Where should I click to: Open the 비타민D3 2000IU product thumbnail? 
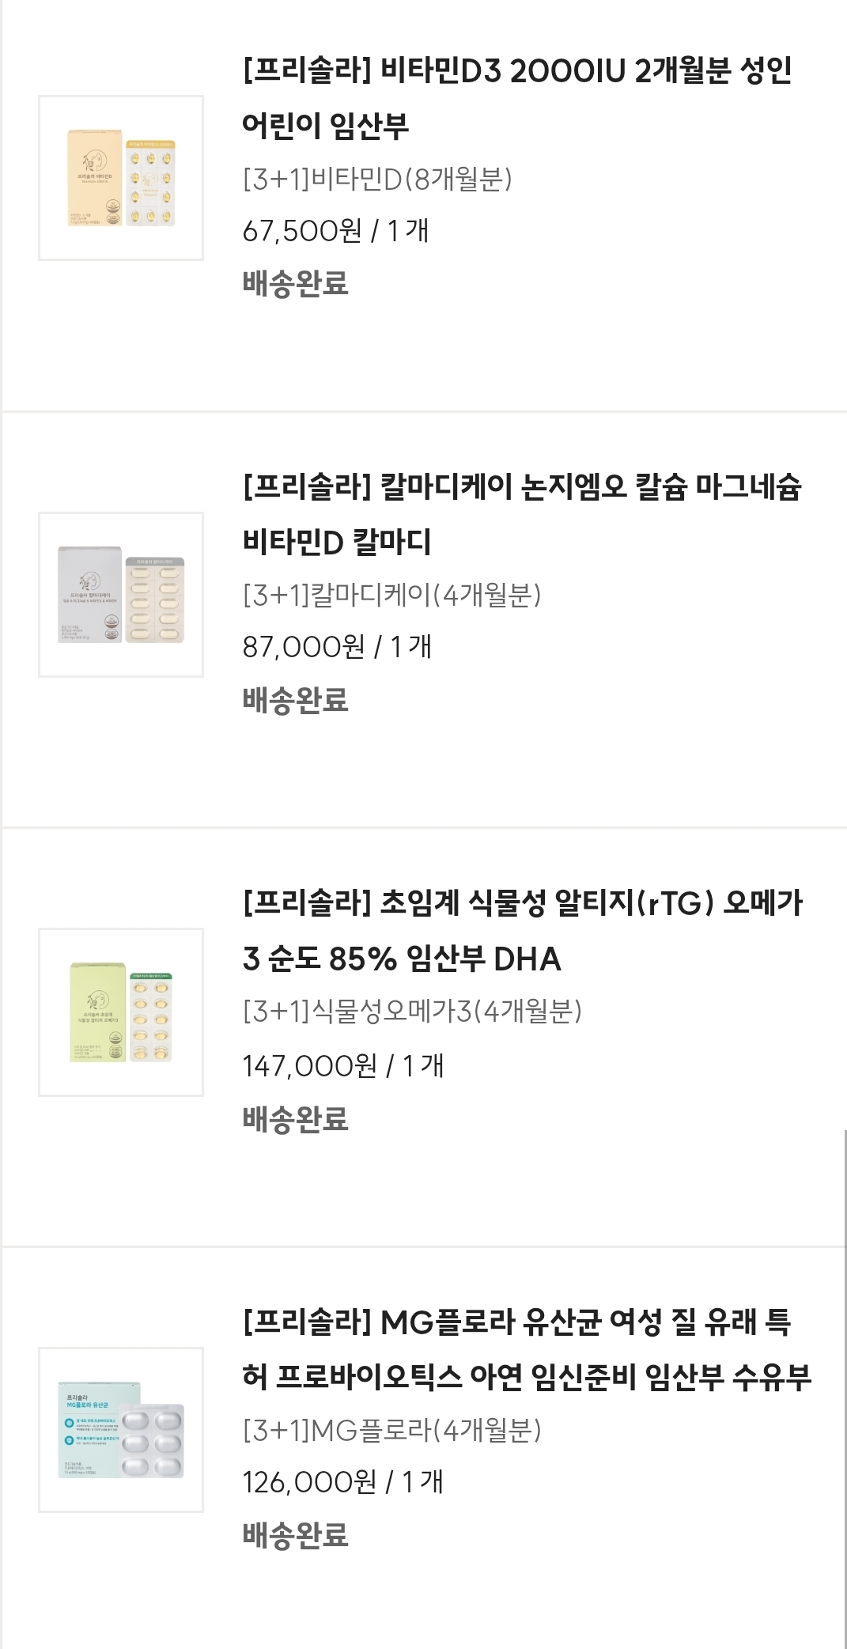click(121, 178)
